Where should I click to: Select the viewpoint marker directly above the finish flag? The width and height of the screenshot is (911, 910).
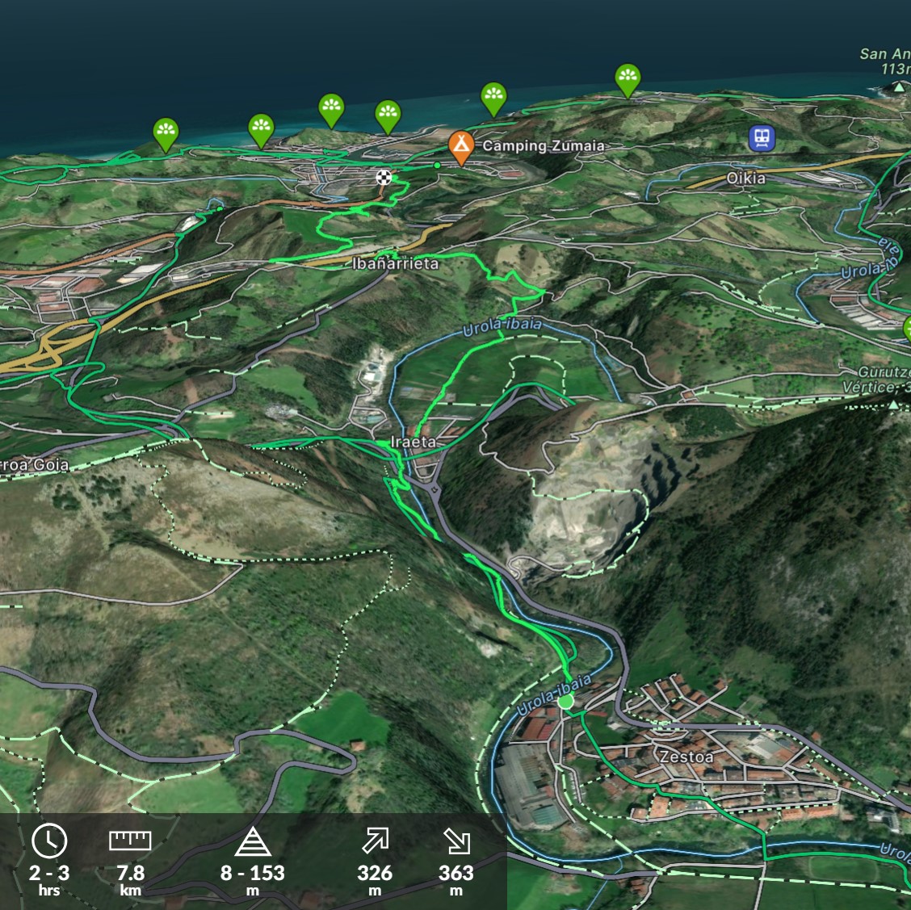point(388,115)
